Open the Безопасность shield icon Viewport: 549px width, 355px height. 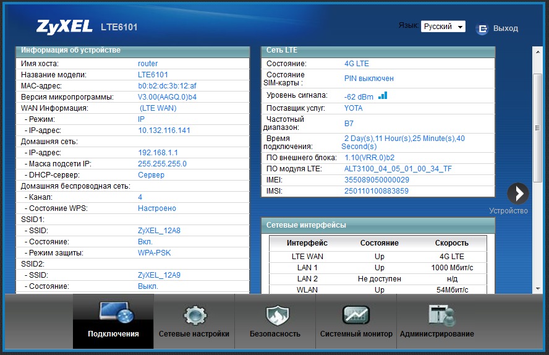pos(278,315)
